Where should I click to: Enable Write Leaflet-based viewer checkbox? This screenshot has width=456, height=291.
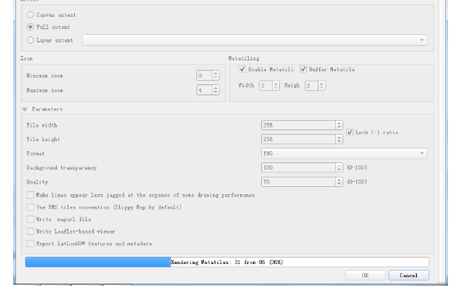tap(31, 231)
